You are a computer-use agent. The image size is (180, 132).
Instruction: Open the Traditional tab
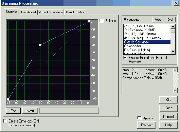28,12
